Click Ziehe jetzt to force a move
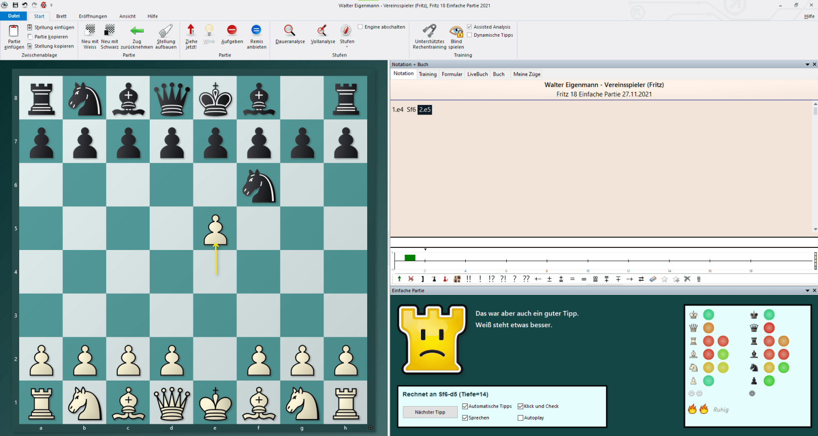818x436 pixels. (x=191, y=35)
